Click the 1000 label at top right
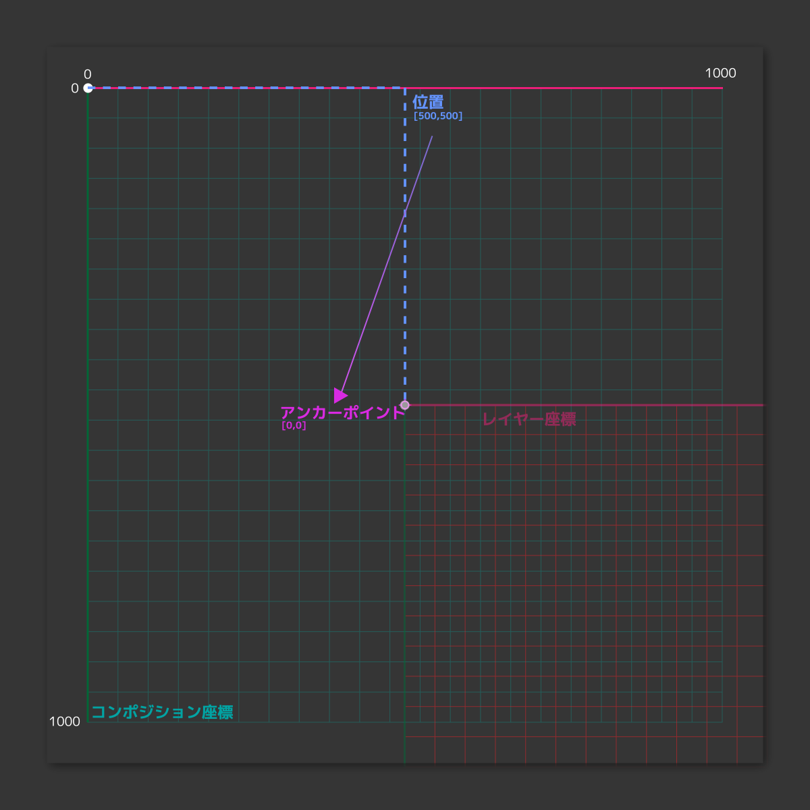 720,73
